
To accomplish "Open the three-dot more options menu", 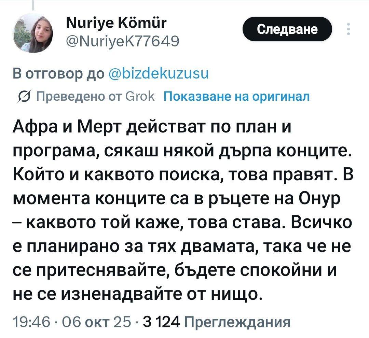I will pyautogui.click(x=348, y=29).
